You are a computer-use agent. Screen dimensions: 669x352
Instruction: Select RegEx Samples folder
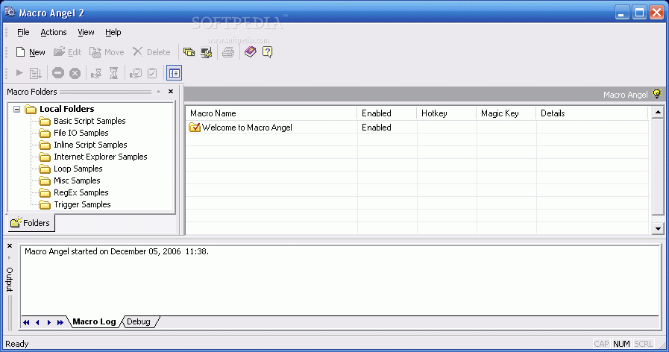click(x=81, y=192)
